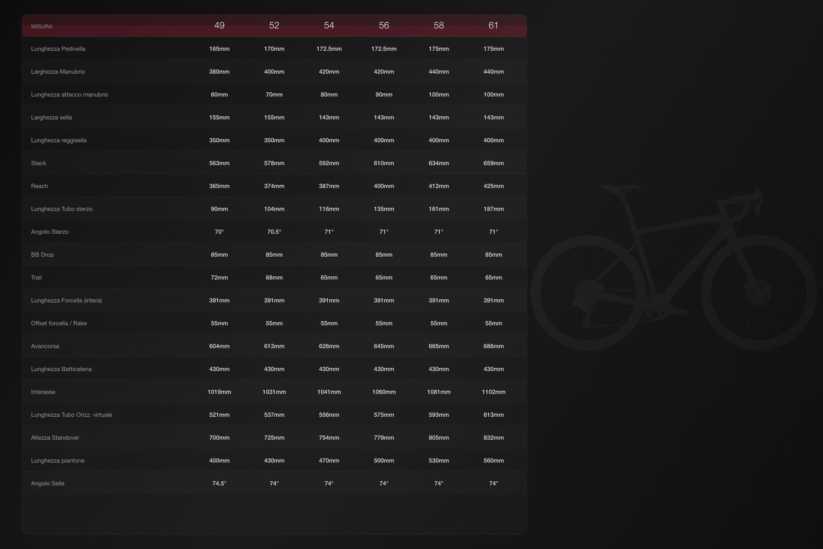Select the size 52 column header
Screen dimensions: 823x549
[274, 26]
